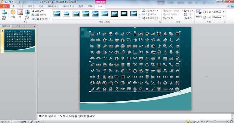Open the File (파일) tab
234x123 pixels.
(x=5, y=6)
